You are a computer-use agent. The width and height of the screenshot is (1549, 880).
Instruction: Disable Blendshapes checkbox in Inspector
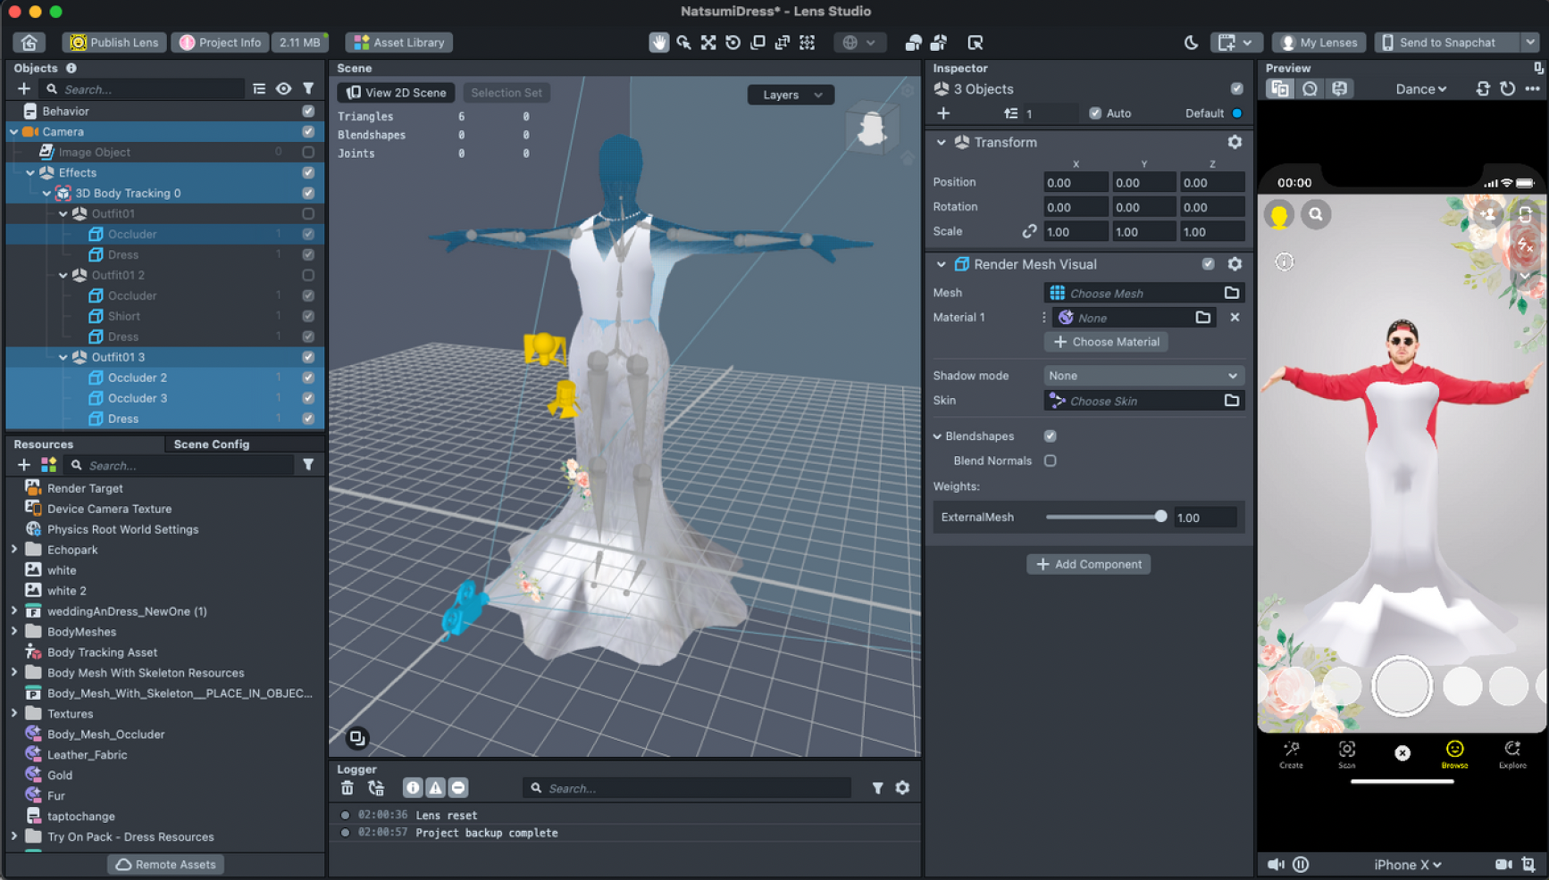(1050, 436)
